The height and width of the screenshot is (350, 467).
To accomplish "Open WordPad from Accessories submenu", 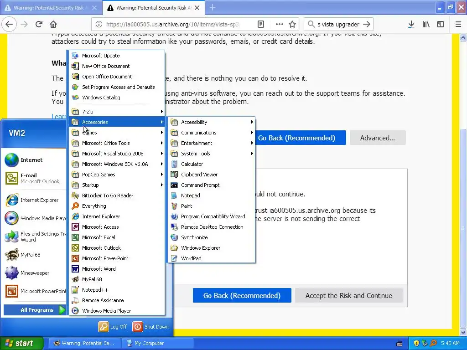I will tap(212, 258).
